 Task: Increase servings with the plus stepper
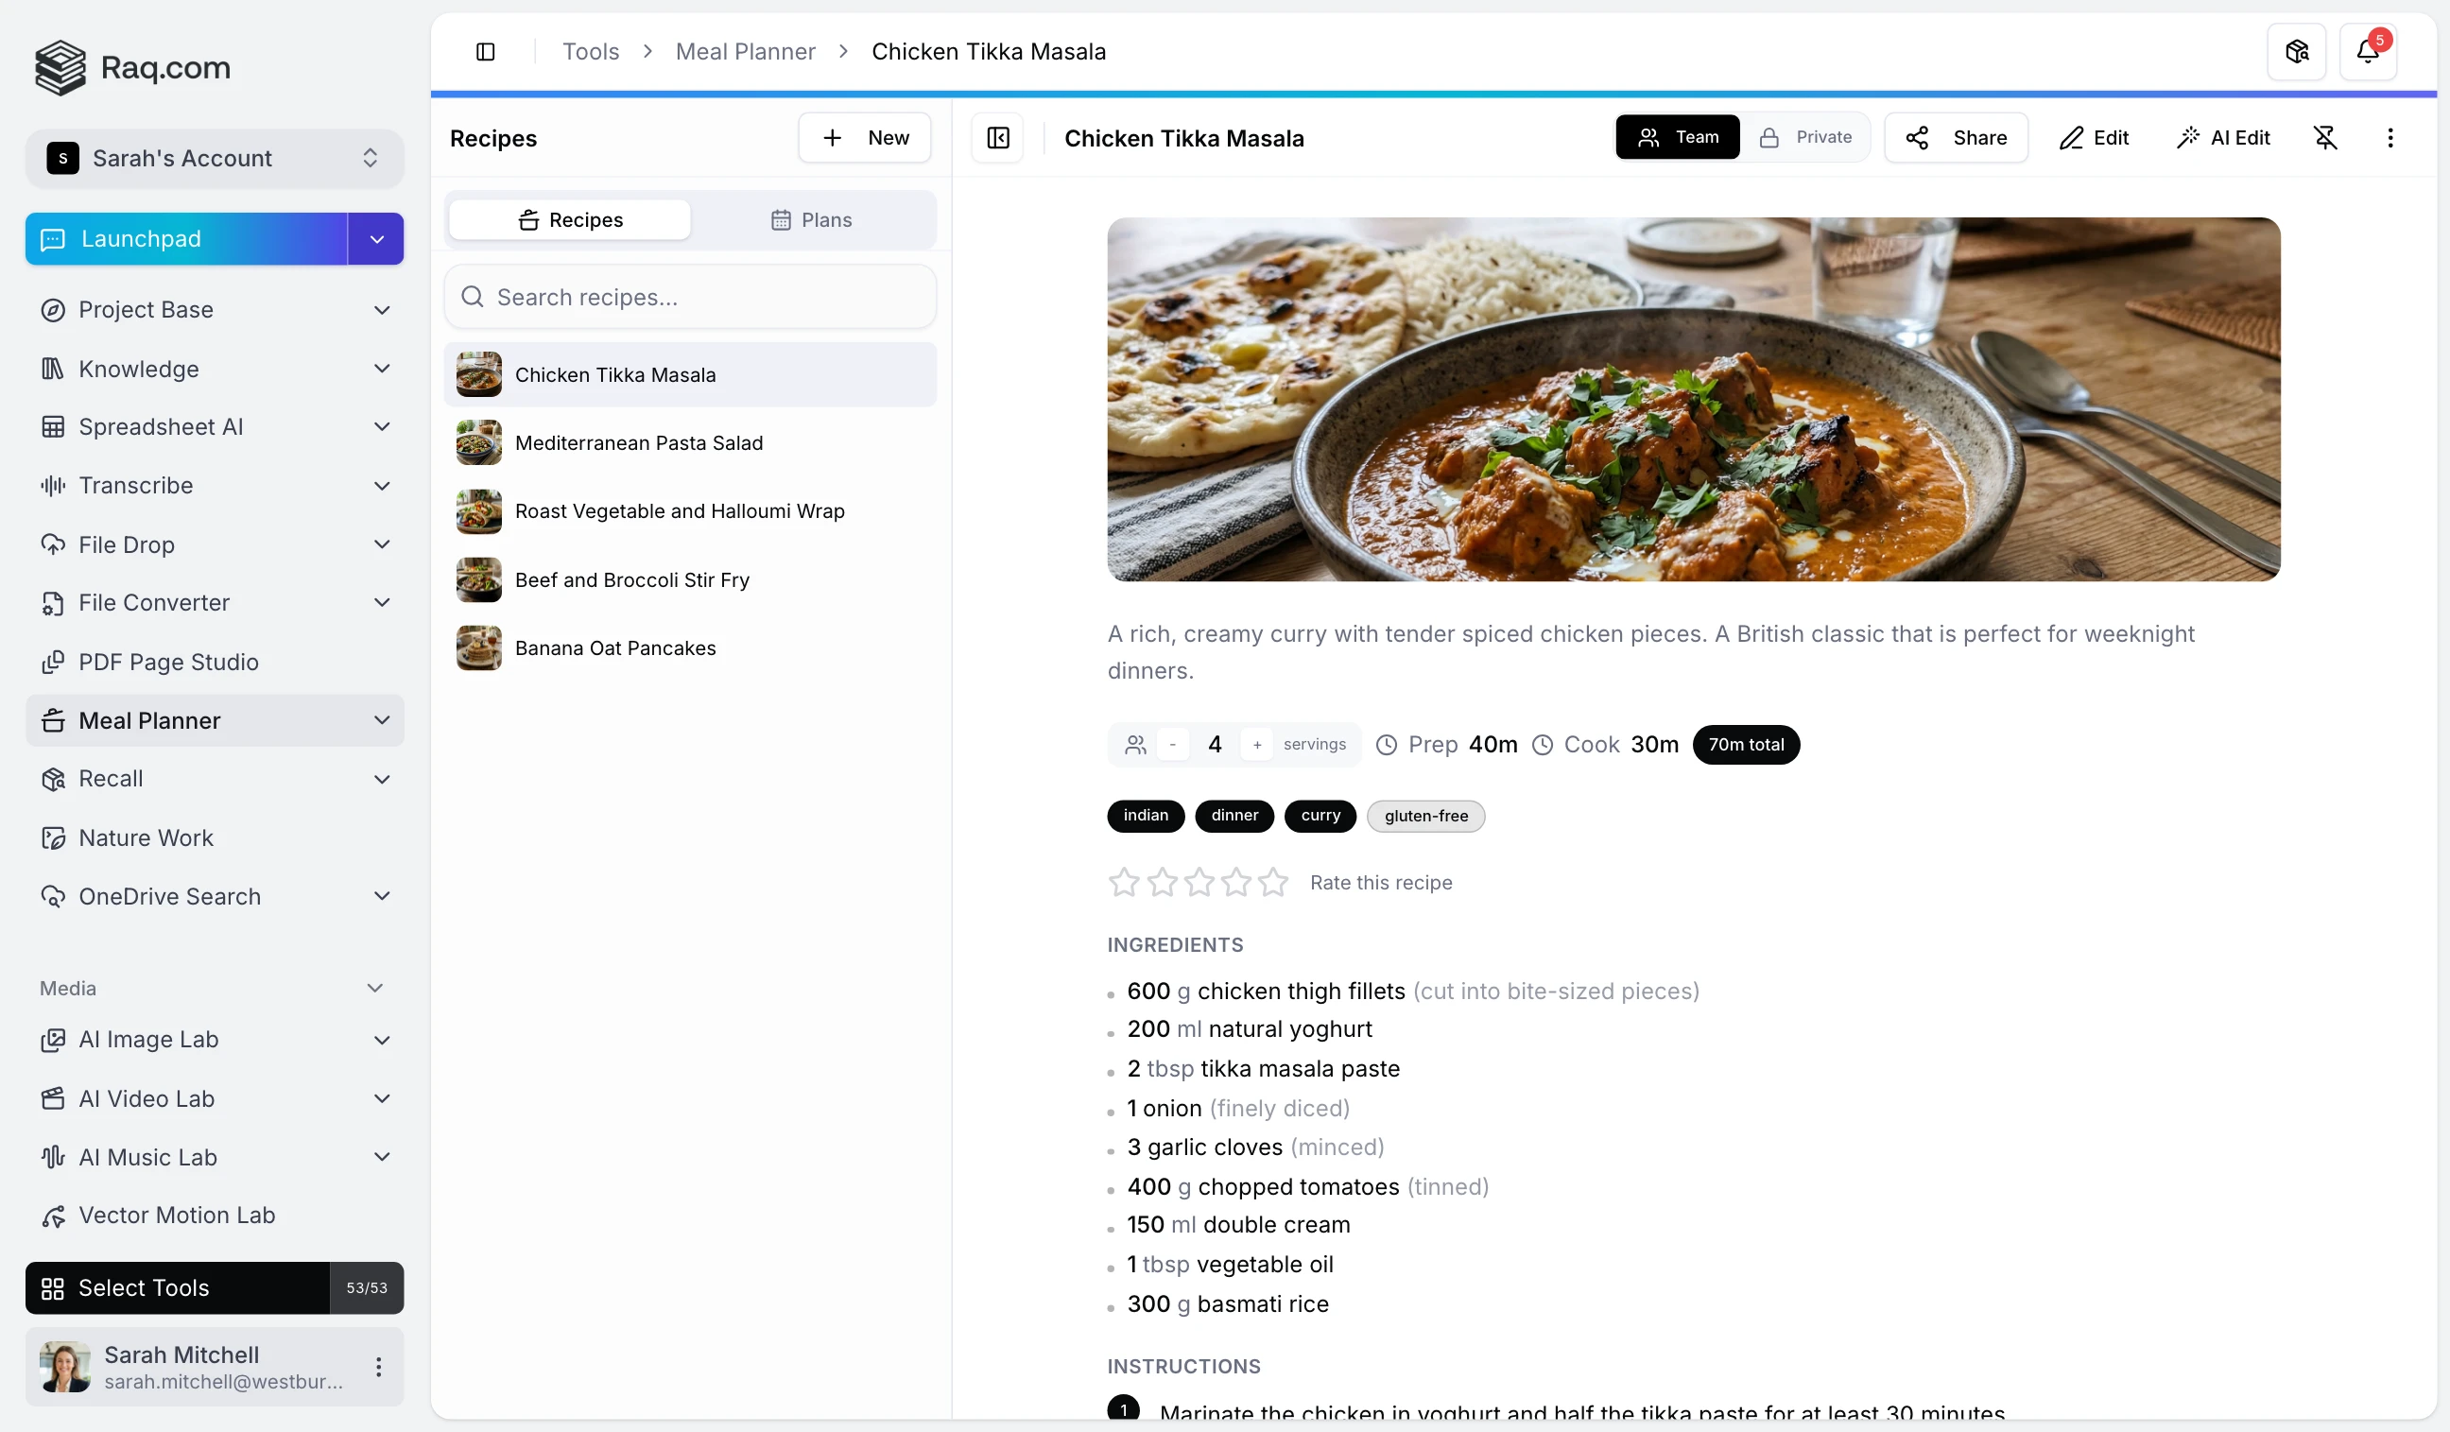point(1257,745)
